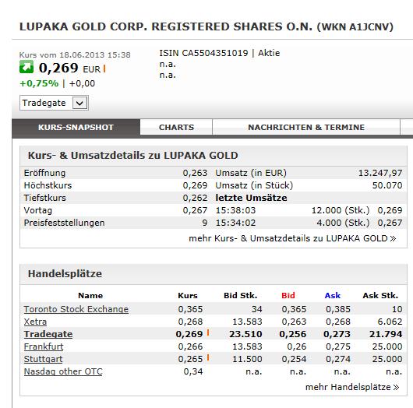Click the Xetra Ask Stk. value 6.062
This screenshot has width=413, height=408.
390,322
